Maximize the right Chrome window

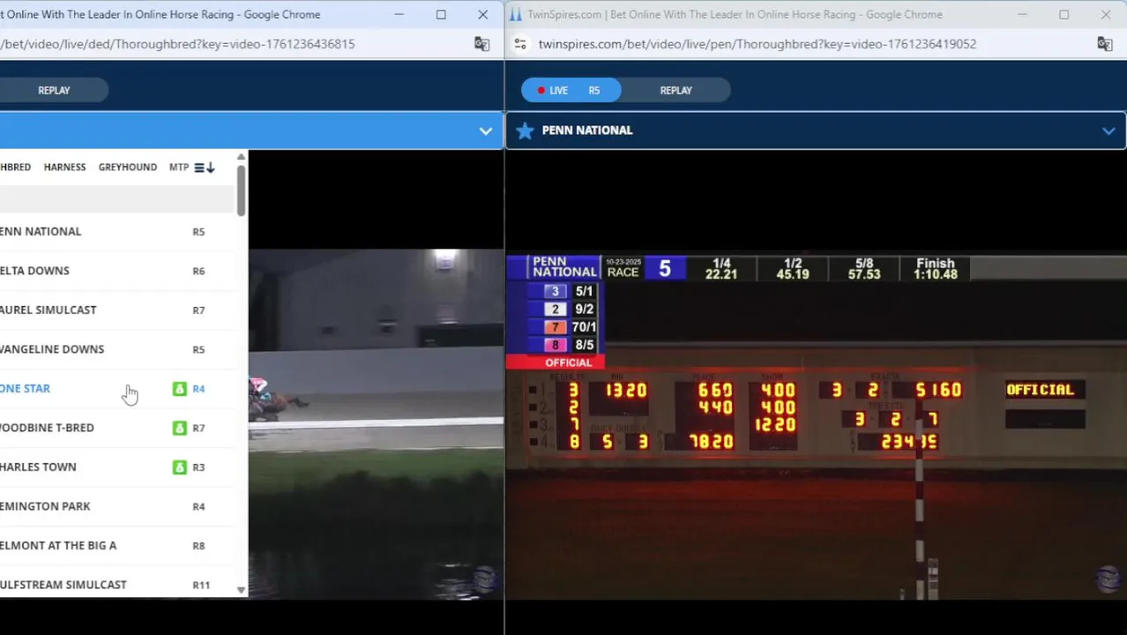pyautogui.click(x=1064, y=14)
